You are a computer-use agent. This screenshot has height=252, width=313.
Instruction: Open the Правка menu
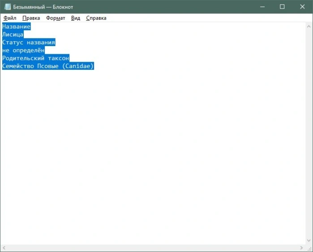31,18
